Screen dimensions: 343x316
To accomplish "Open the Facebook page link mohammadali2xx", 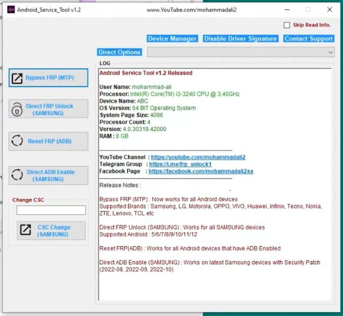I will point(201,171).
